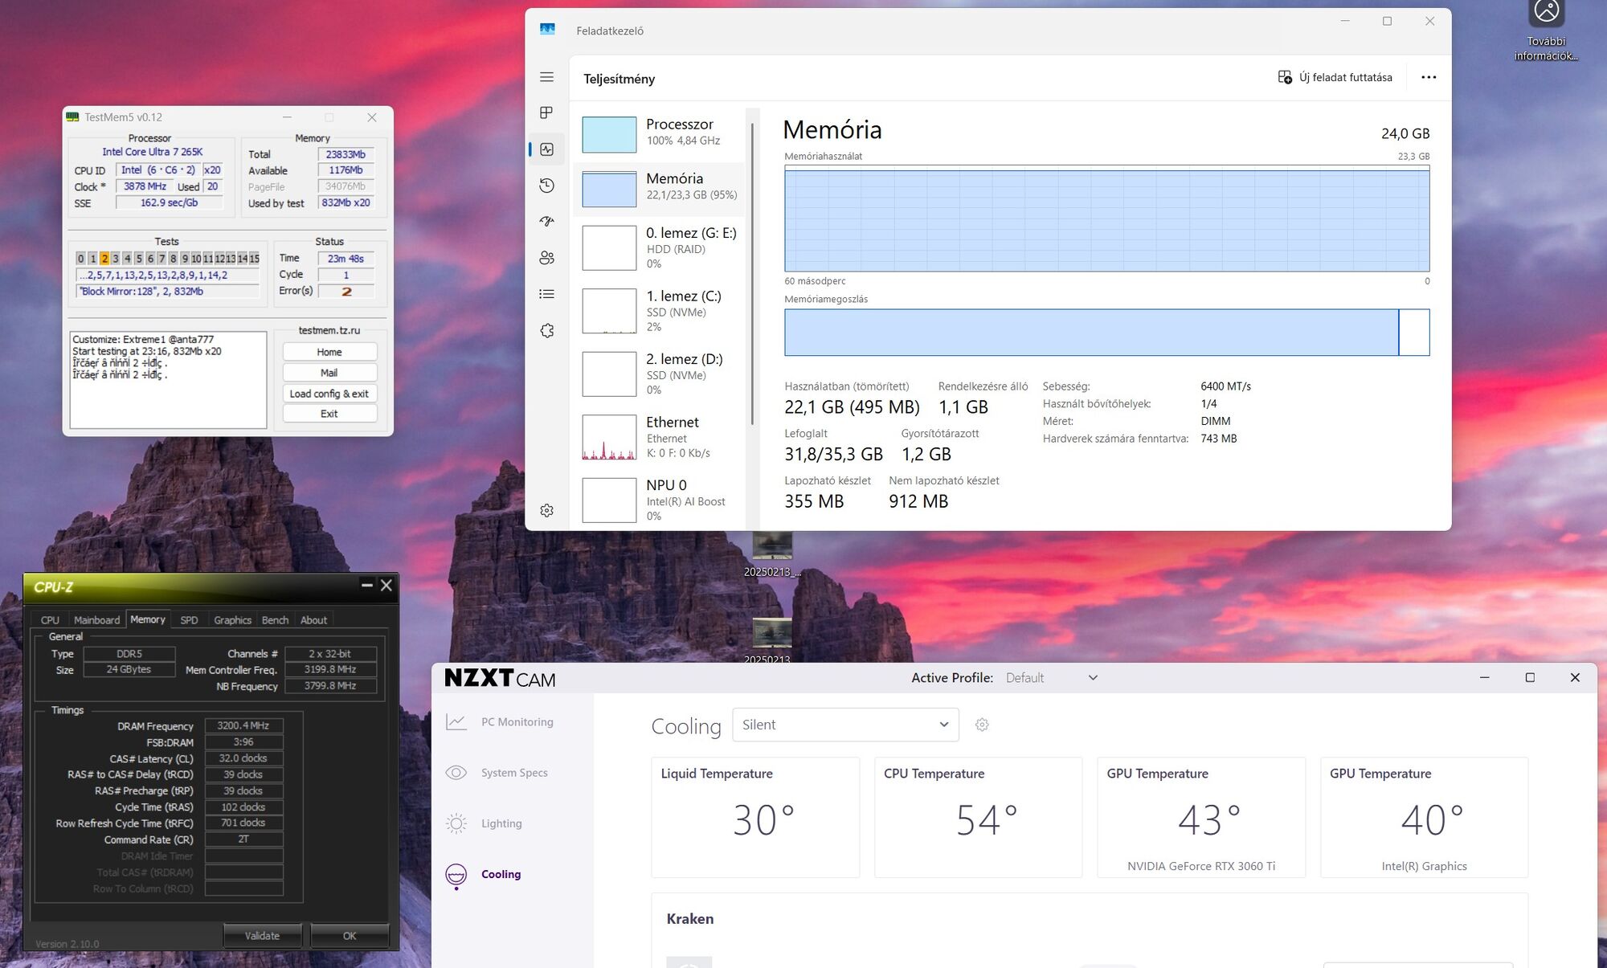Click Liquid Temperature 30° card

[x=755, y=817]
